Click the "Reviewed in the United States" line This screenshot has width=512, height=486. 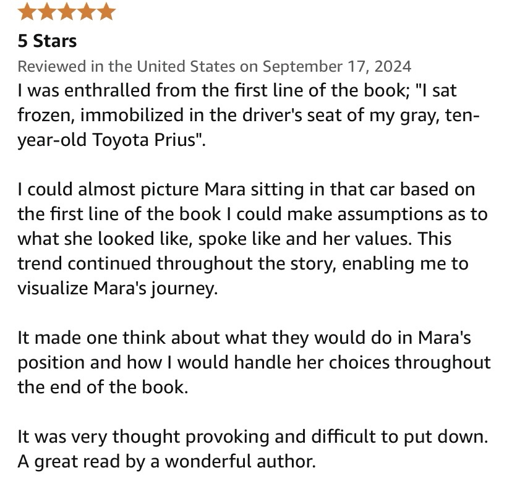[x=126, y=66]
